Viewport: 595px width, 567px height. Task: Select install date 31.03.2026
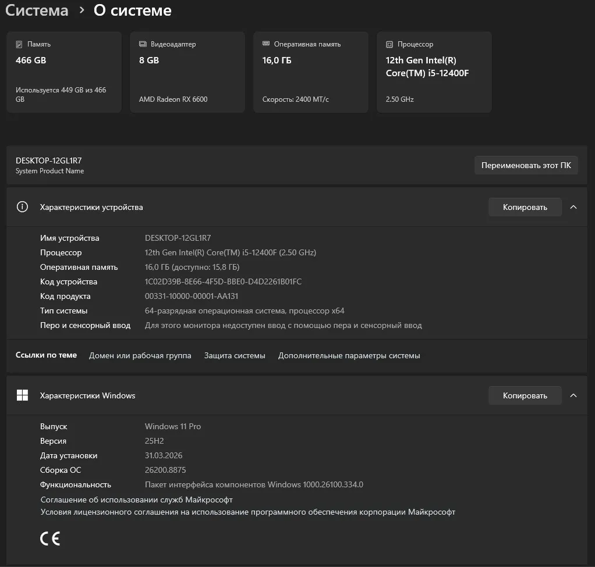pyautogui.click(x=164, y=455)
